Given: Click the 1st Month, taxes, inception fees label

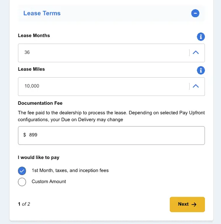Looking at the screenshot, I should pyautogui.click(x=70, y=170).
